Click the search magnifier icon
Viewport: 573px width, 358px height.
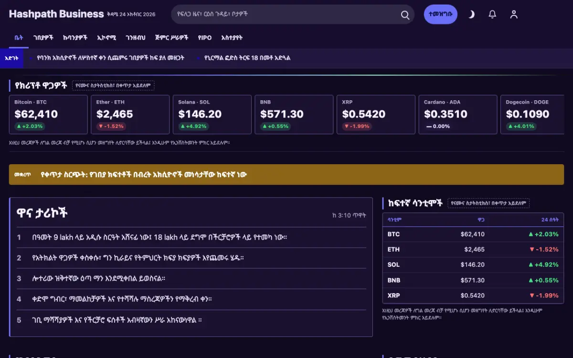pos(405,15)
